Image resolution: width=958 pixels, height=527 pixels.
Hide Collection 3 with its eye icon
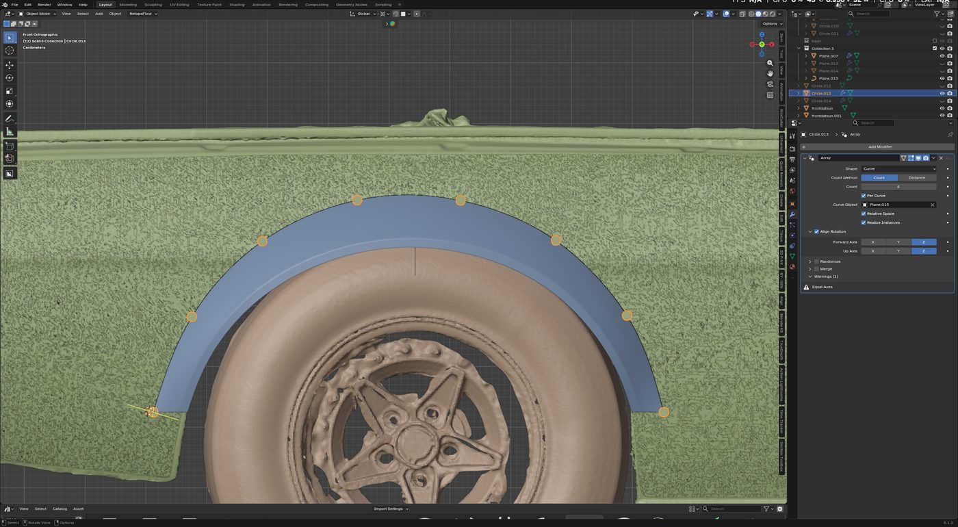942,49
